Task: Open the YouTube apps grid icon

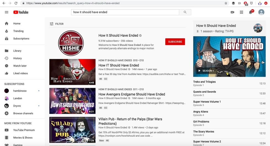Action: pyautogui.click(x=241, y=12)
